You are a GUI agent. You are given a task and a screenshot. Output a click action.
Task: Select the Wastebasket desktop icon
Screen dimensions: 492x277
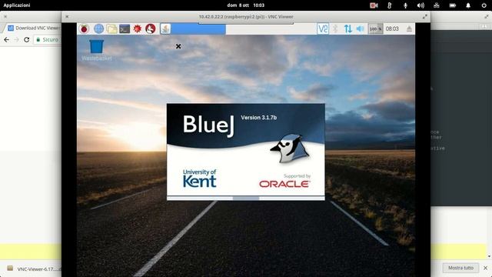point(96,50)
